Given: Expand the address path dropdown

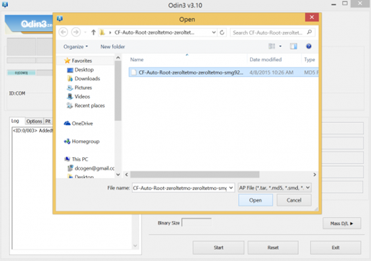Looking at the screenshot, I should tap(214, 32).
